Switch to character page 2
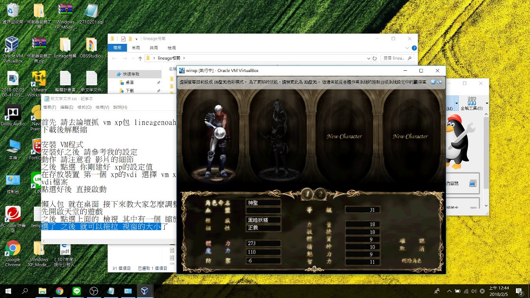The width and height of the screenshot is (530, 298). click(320, 194)
